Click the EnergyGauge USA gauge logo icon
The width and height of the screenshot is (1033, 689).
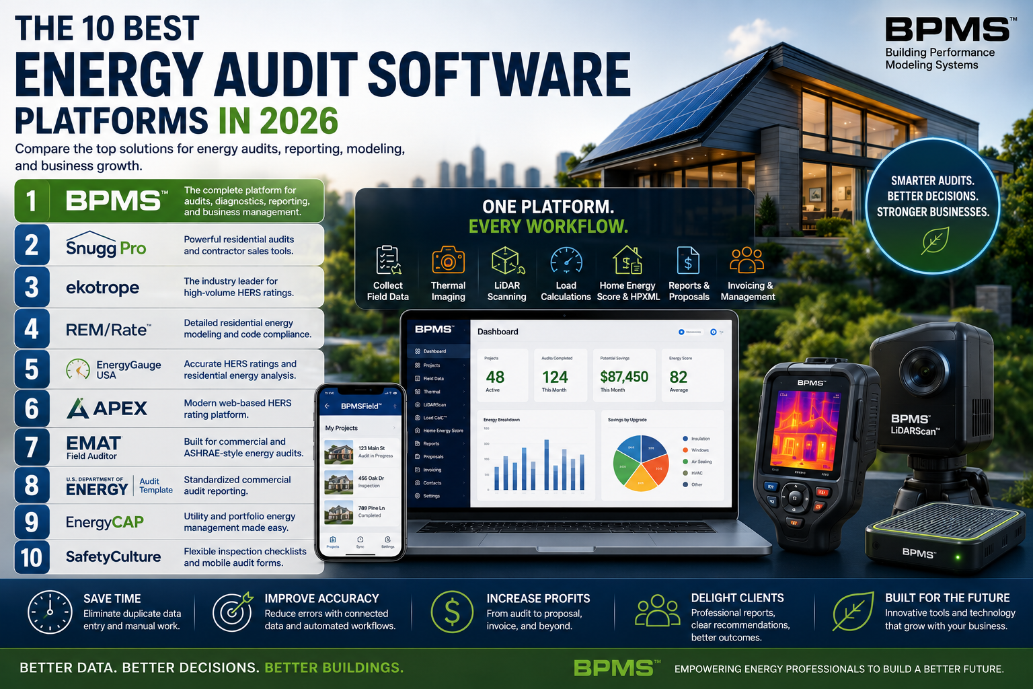(x=78, y=369)
